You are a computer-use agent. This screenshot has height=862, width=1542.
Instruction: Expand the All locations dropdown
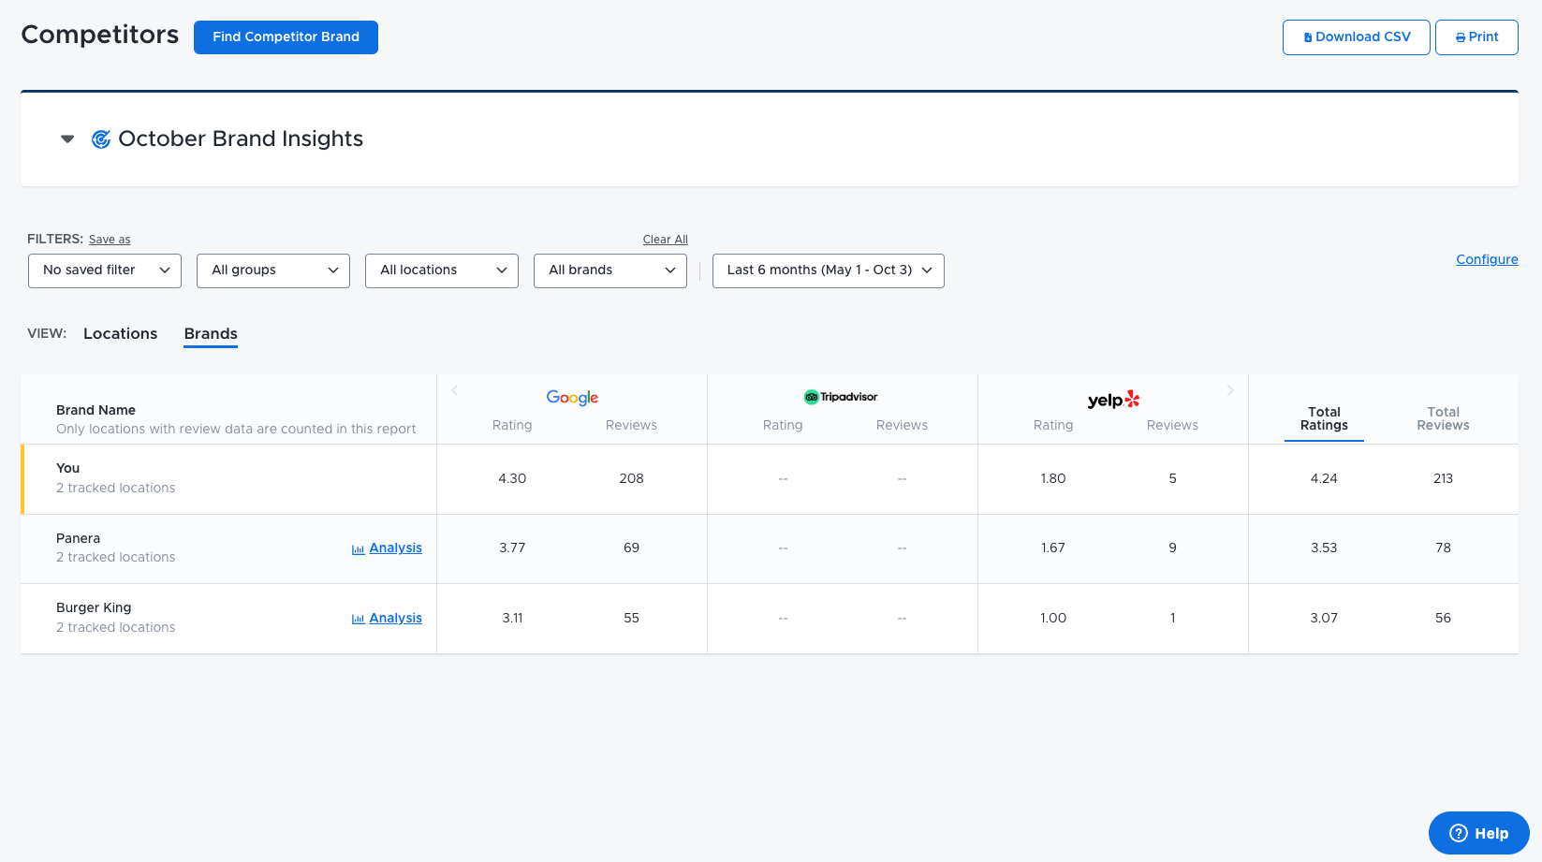pyautogui.click(x=442, y=270)
